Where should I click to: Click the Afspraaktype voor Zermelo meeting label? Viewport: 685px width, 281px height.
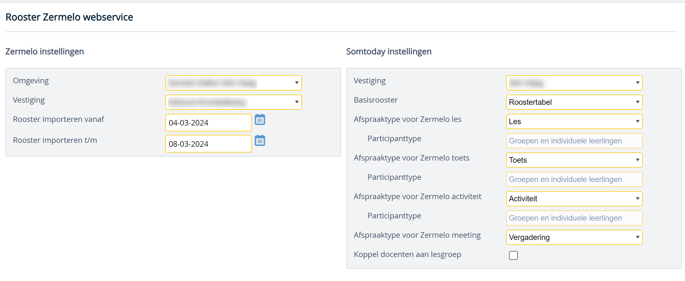417,235
